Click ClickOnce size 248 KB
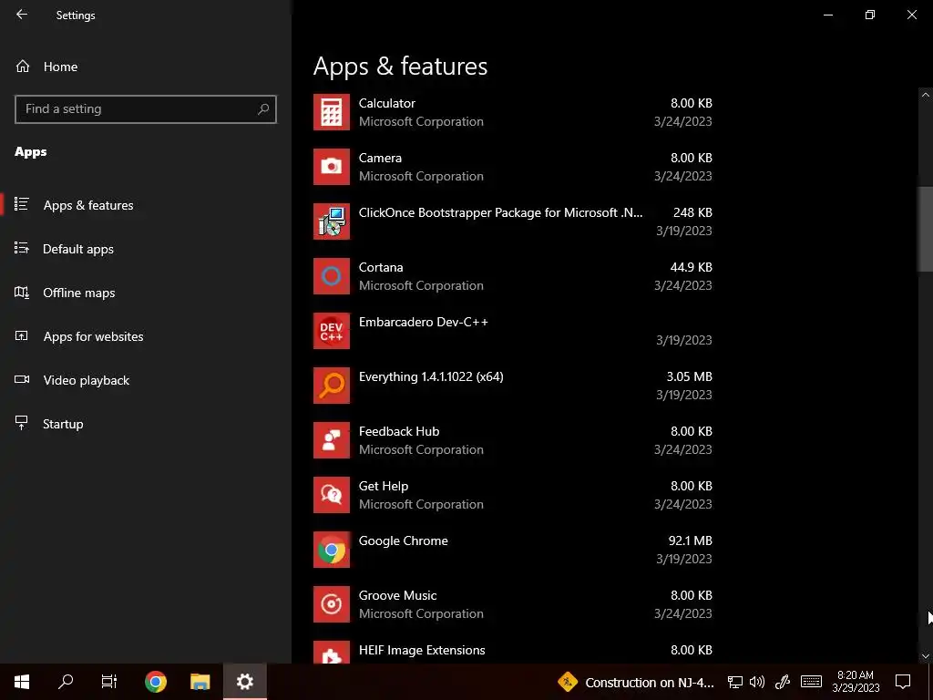933x700 pixels. click(x=692, y=212)
